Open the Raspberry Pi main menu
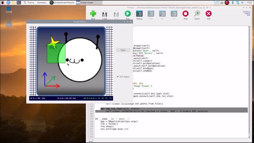254x143 pixels. point(3,2)
